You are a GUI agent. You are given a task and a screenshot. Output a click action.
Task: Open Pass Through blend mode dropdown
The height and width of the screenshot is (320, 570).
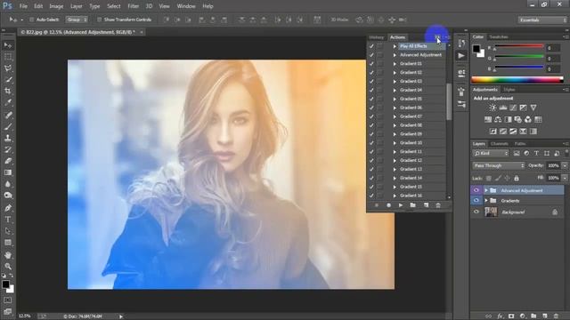pyautogui.click(x=499, y=165)
